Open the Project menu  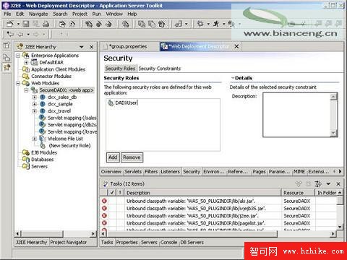click(x=80, y=14)
